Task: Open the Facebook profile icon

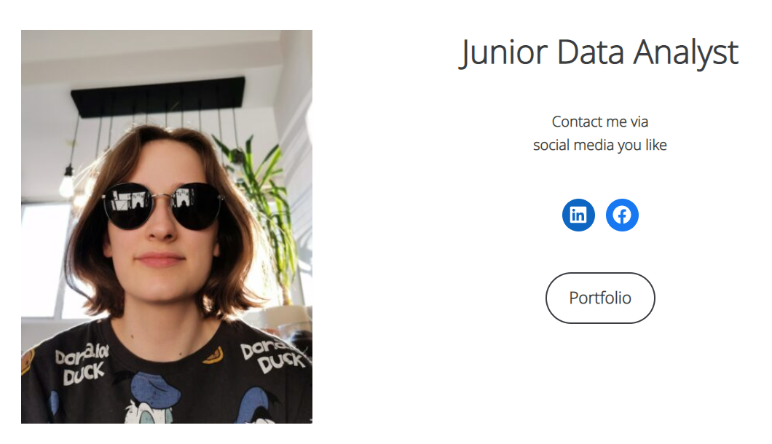Action: pos(622,215)
